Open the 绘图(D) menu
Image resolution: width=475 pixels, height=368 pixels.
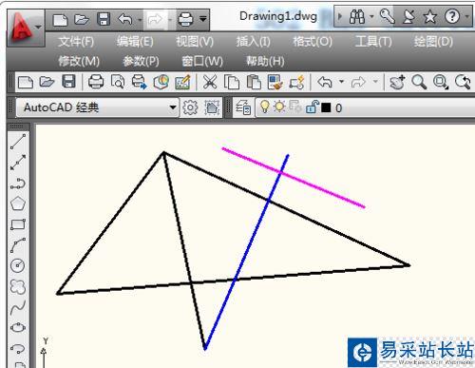click(x=433, y=42)
